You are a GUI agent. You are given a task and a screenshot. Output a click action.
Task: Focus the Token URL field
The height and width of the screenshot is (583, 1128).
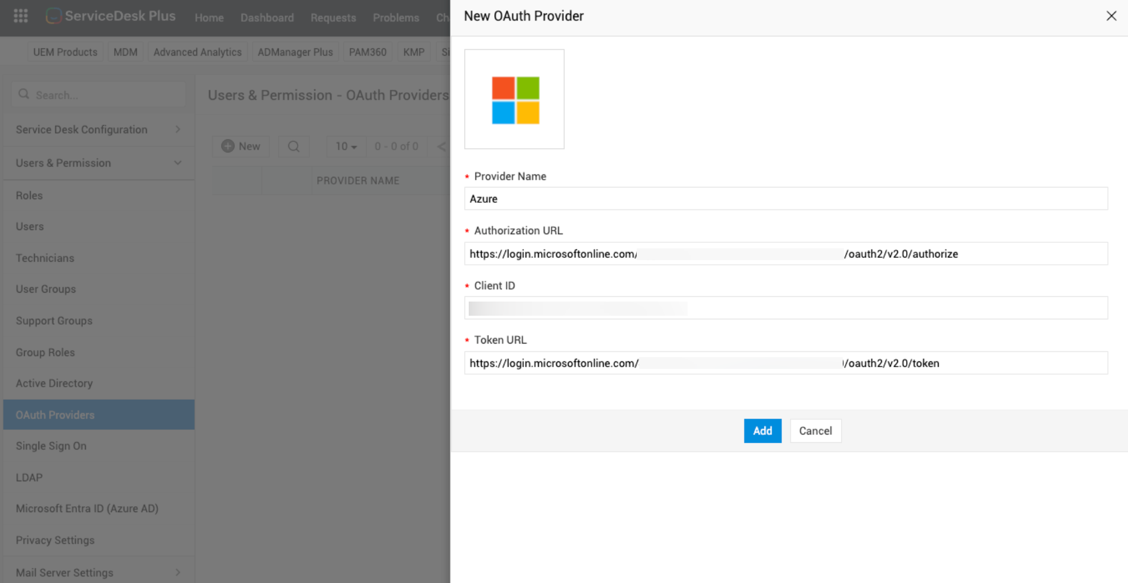786,363
